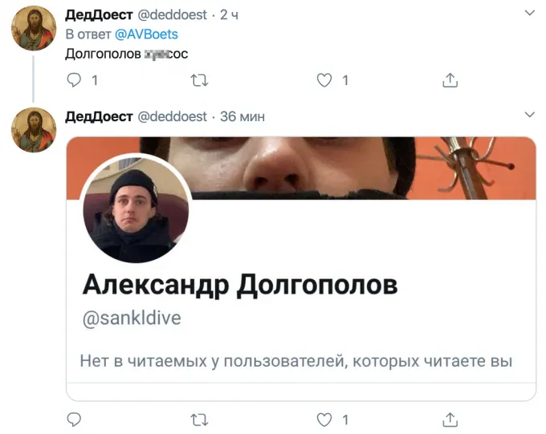Open the @AVBoets mention link
The height and width of the screenshot is (434, 546).
pyautogui.click(x=146, y=34)
